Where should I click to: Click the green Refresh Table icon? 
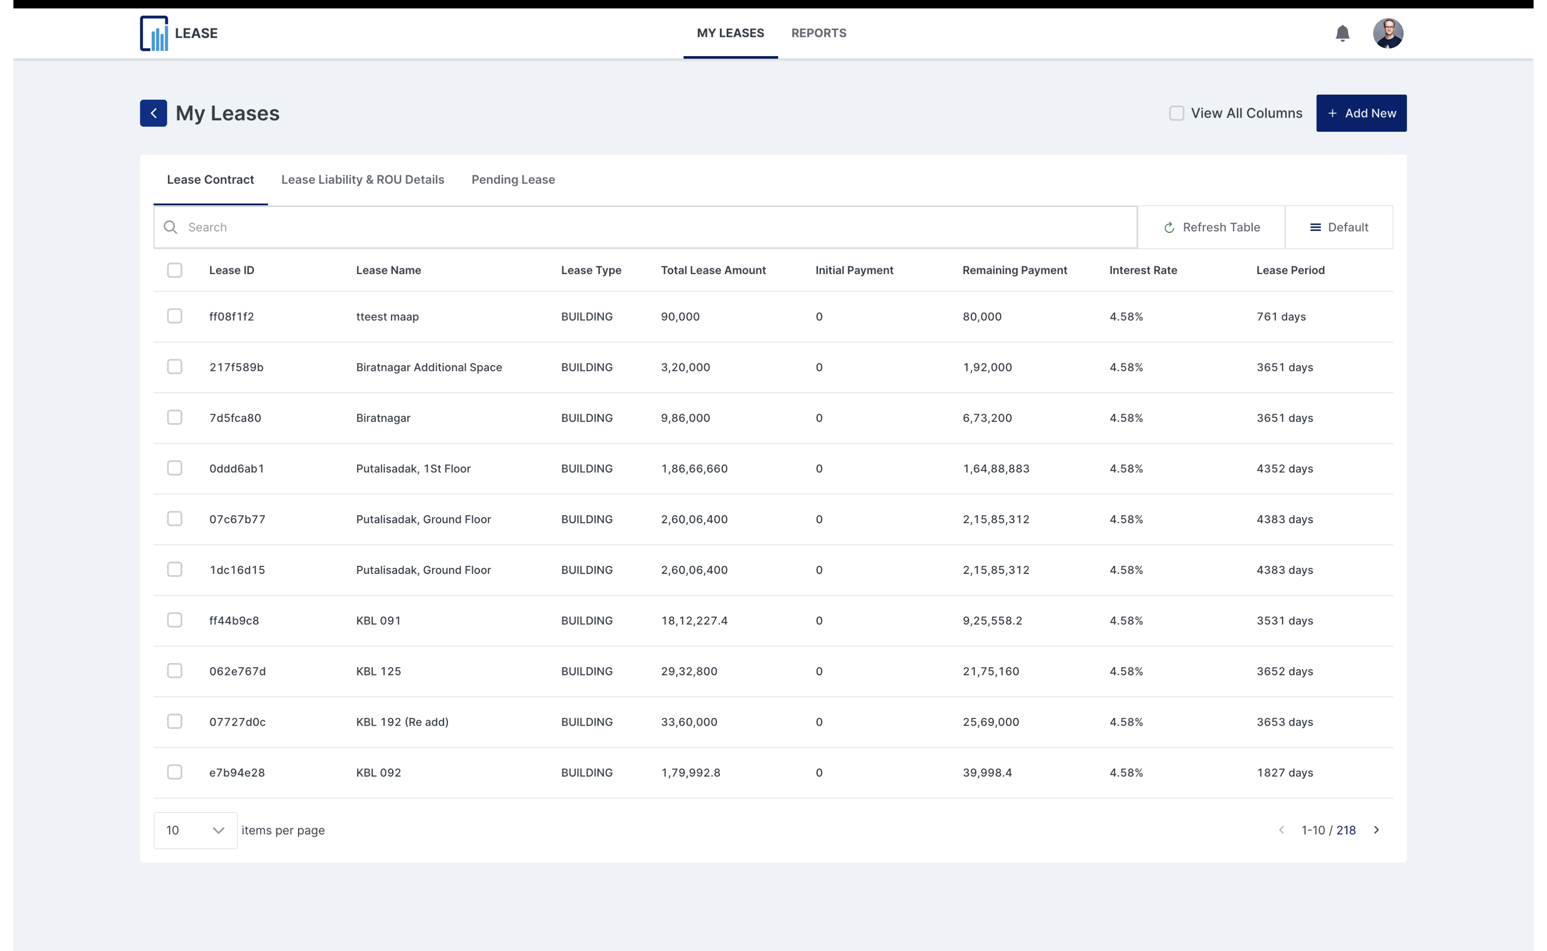coord(1169,228)
